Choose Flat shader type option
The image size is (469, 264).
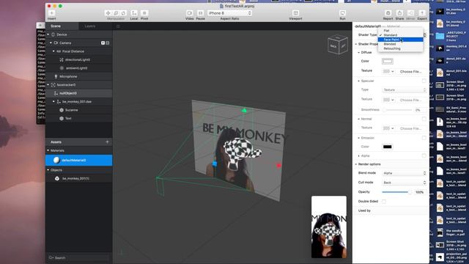(x=401, y=31)
